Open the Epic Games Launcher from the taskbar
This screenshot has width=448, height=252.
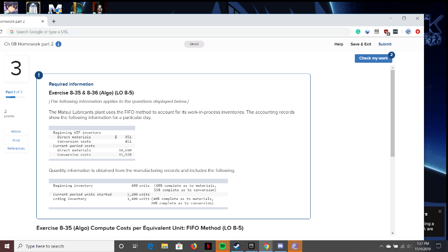tap(251, 246)
